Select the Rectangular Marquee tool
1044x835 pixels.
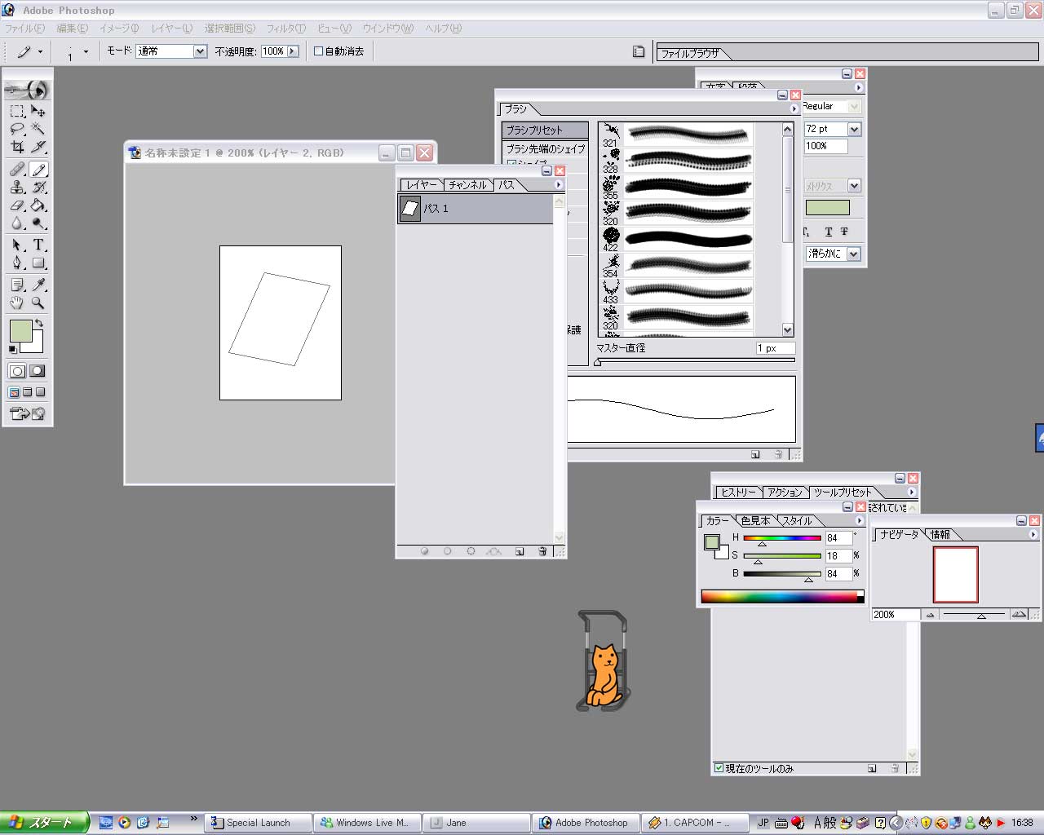pos(17,111)
